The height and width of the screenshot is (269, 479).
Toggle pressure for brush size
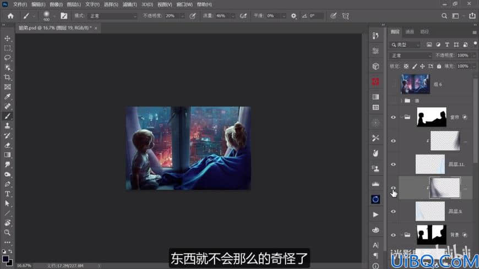click(x=333, y=16)
